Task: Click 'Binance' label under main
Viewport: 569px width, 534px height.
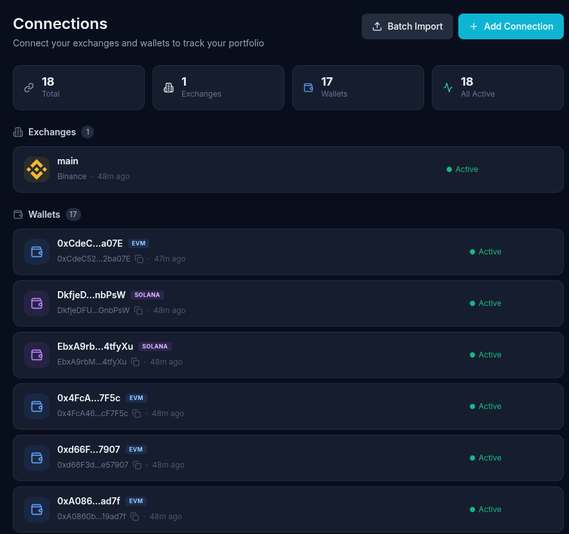Action: [72, 176]
